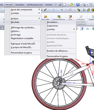Open dropdown arrow beside display cube icon
Screen dimensions: 94x110
click(x=84, y=29)
